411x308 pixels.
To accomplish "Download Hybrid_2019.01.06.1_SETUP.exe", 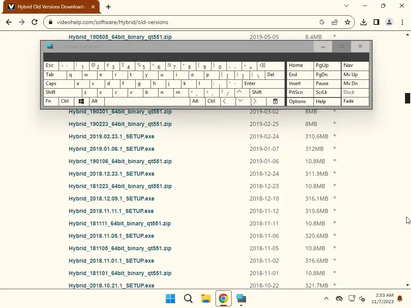I will (x=112, y=149).
